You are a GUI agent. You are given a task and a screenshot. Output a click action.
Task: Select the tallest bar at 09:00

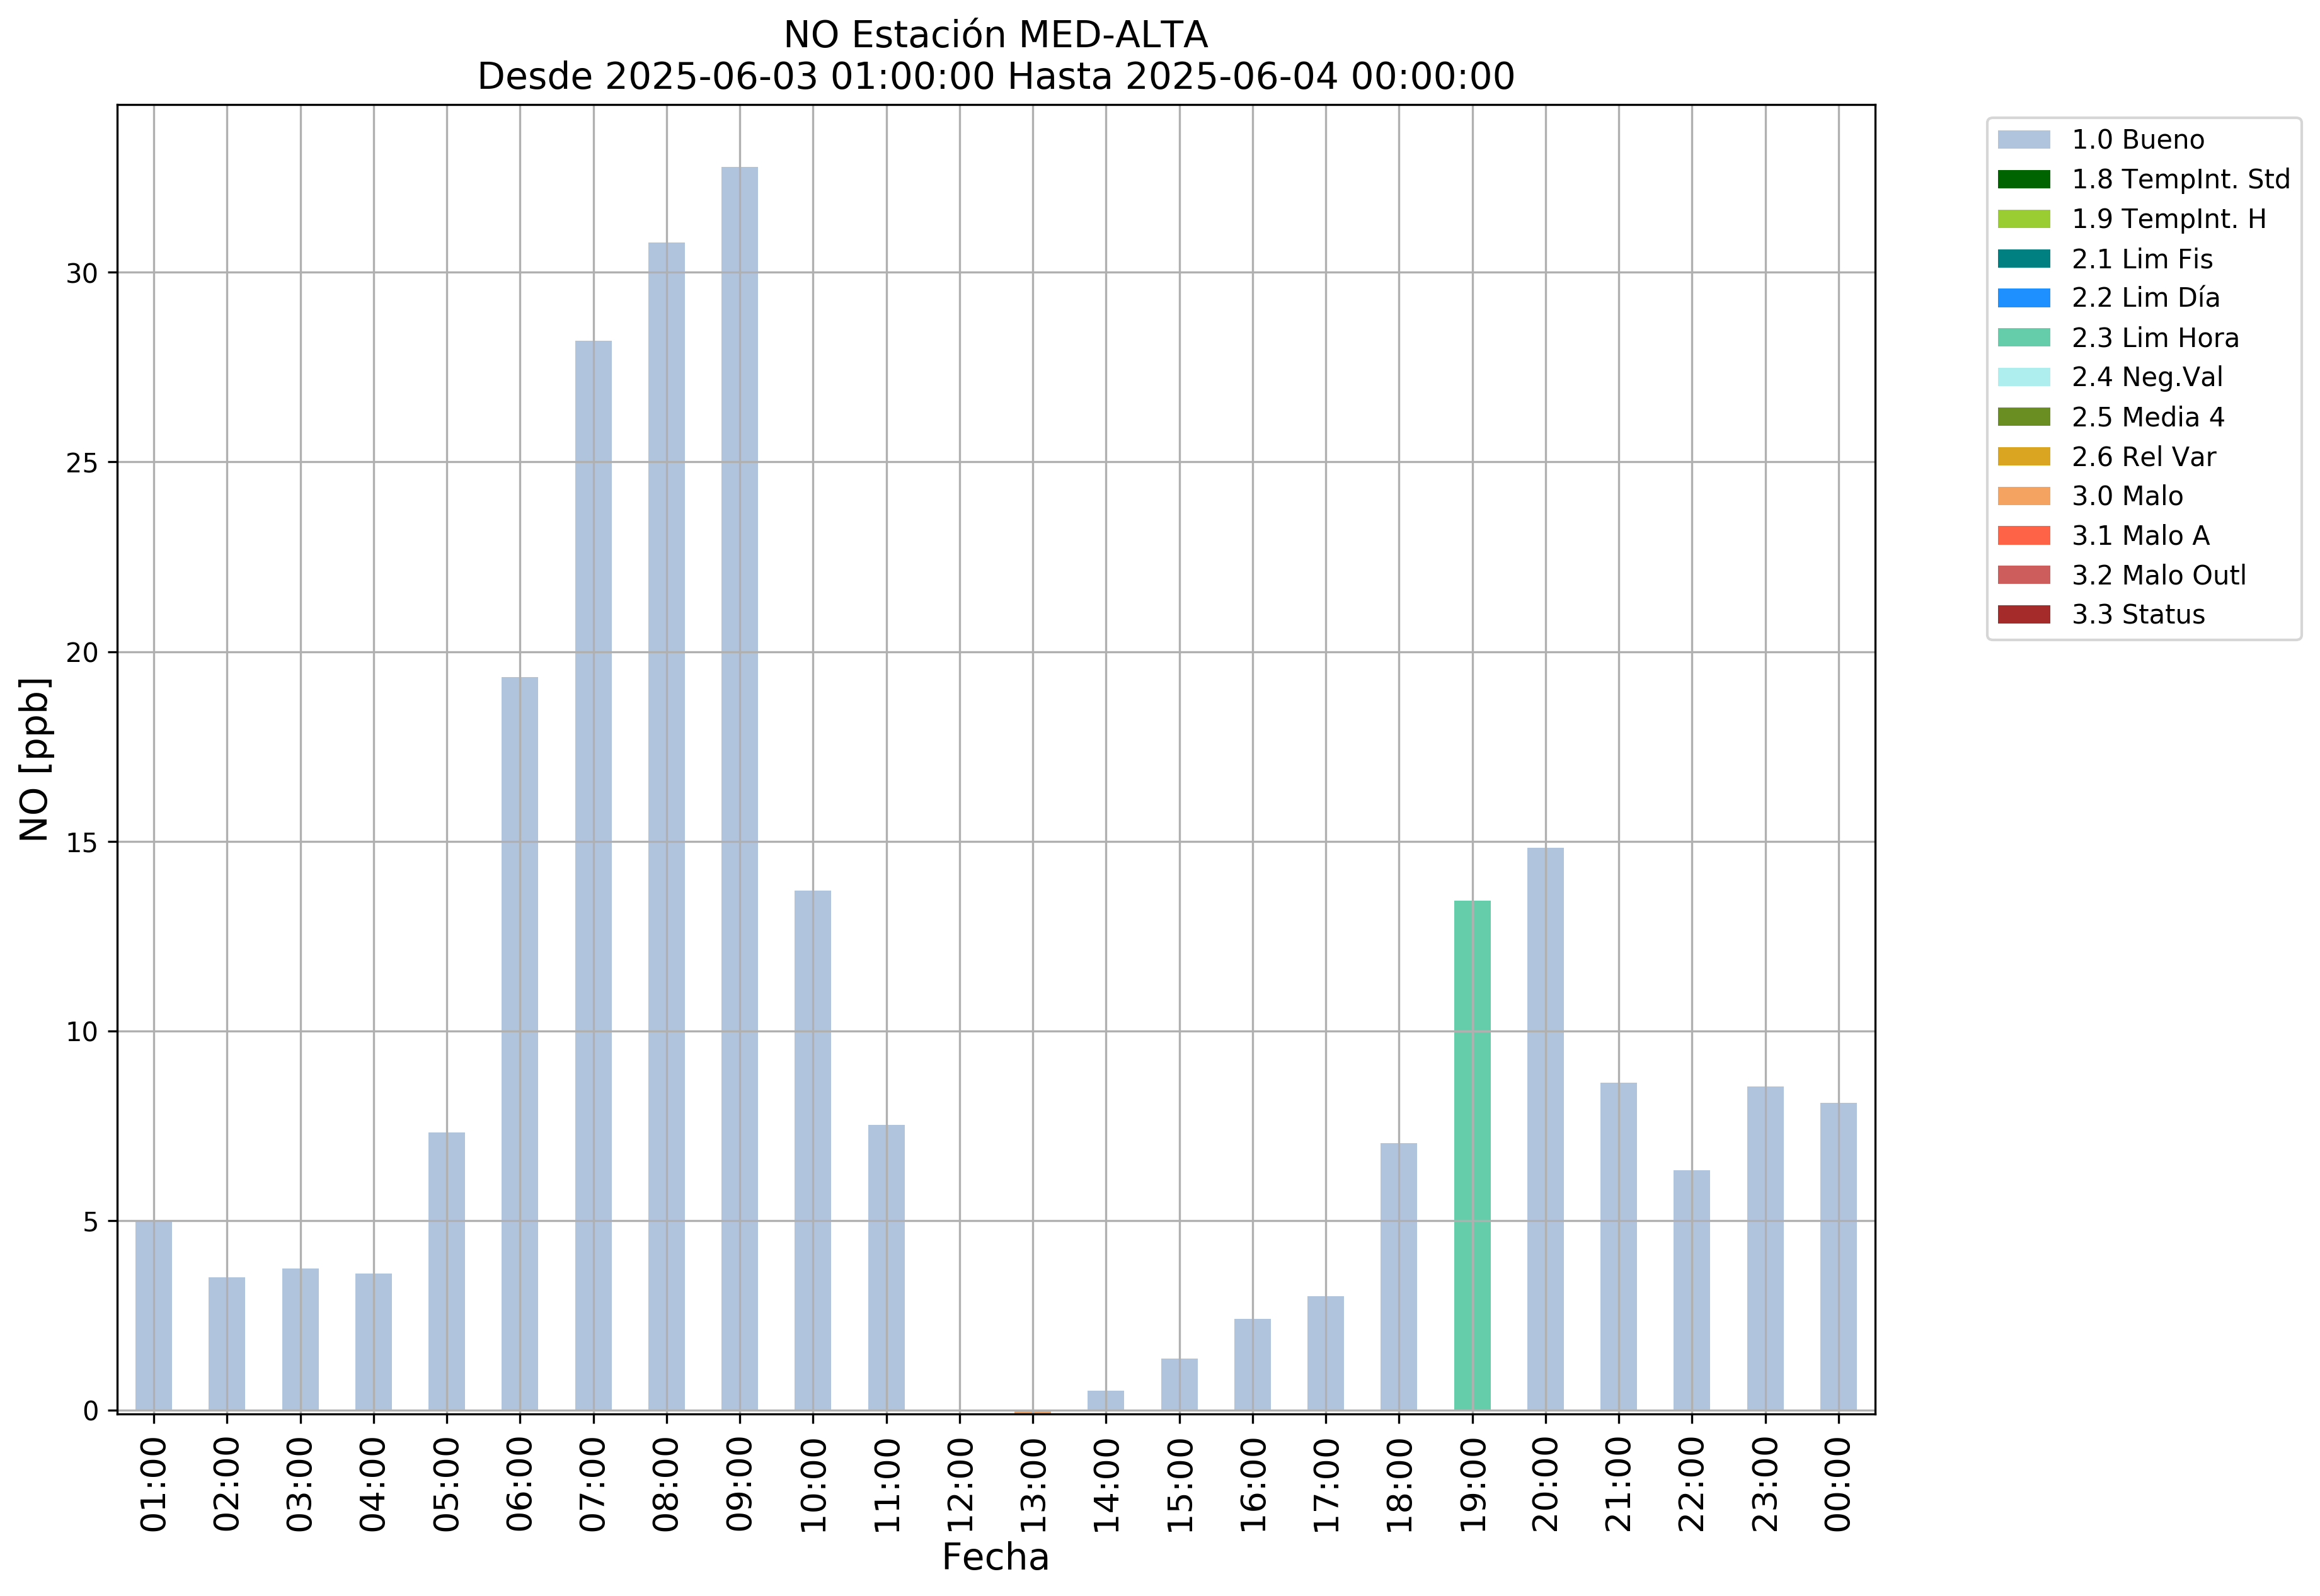tap(739, 789)
